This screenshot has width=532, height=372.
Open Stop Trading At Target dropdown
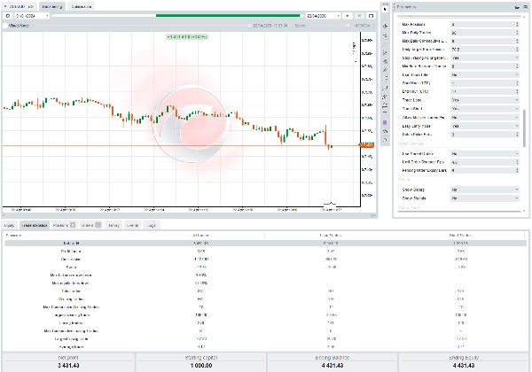point(485,58)
